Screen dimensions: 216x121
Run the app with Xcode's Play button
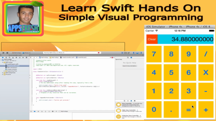tap(3, 53)
